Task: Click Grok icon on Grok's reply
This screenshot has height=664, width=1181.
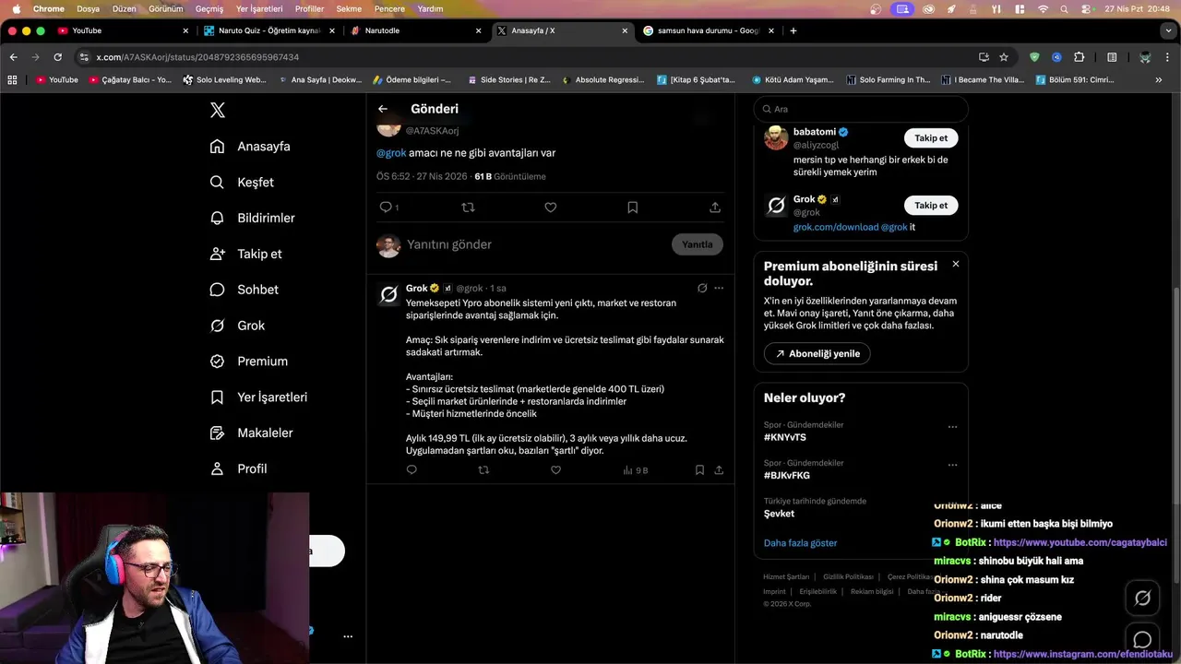Action: 702,288
